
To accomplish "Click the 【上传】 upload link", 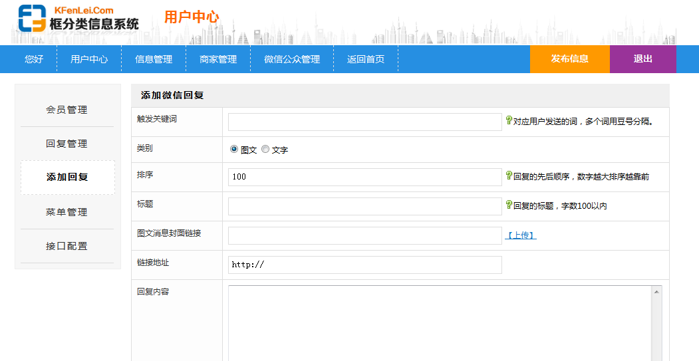I will [521, 235].
